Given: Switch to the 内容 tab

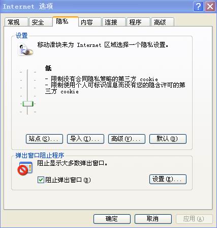Looking at the screenshot, I should pyautogui.click(x=90, y=22).
